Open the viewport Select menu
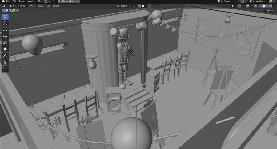This screenshot has height=149, width=277. (40, 6)
